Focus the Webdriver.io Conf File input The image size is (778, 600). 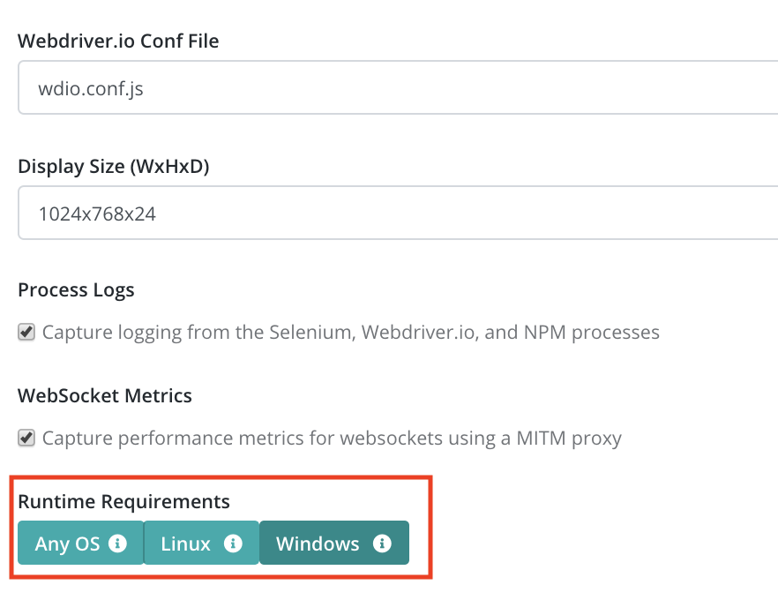(x=398, y=88)
